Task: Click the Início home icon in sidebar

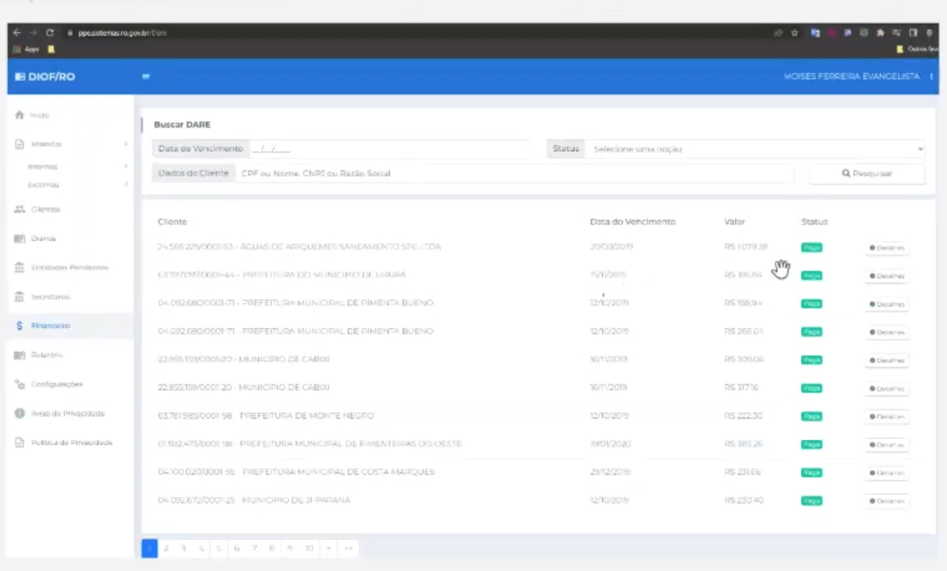Action: [x=19, y=115]
